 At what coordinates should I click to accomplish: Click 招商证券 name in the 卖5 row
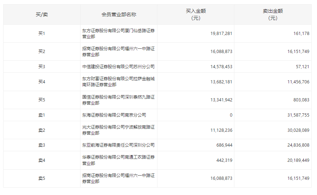[118, 178]
